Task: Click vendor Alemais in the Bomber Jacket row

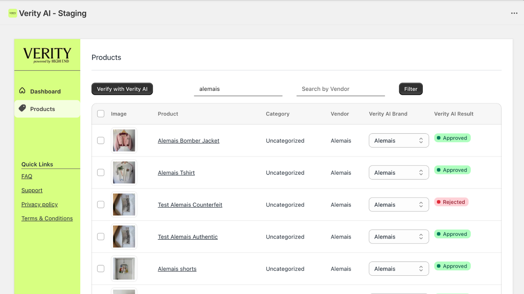Action: pos(341,141)
